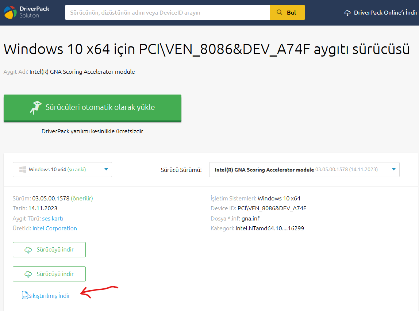
Task: Click the Sıkıştırılmış İndir zip download link
Action: [46, 296]
